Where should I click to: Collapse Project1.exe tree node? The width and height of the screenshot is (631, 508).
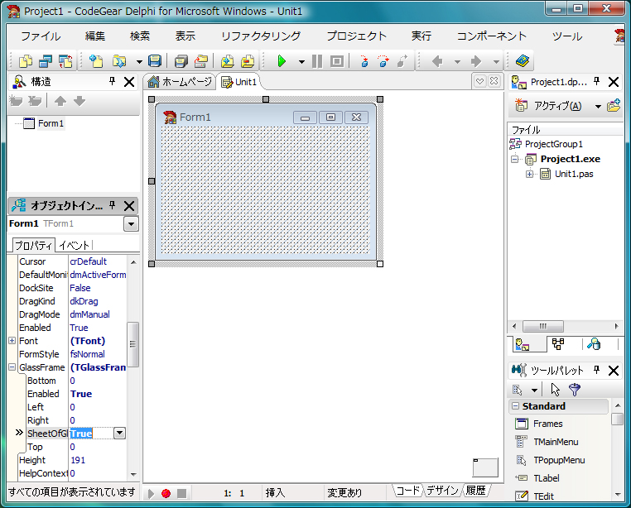tap(515, 159)
